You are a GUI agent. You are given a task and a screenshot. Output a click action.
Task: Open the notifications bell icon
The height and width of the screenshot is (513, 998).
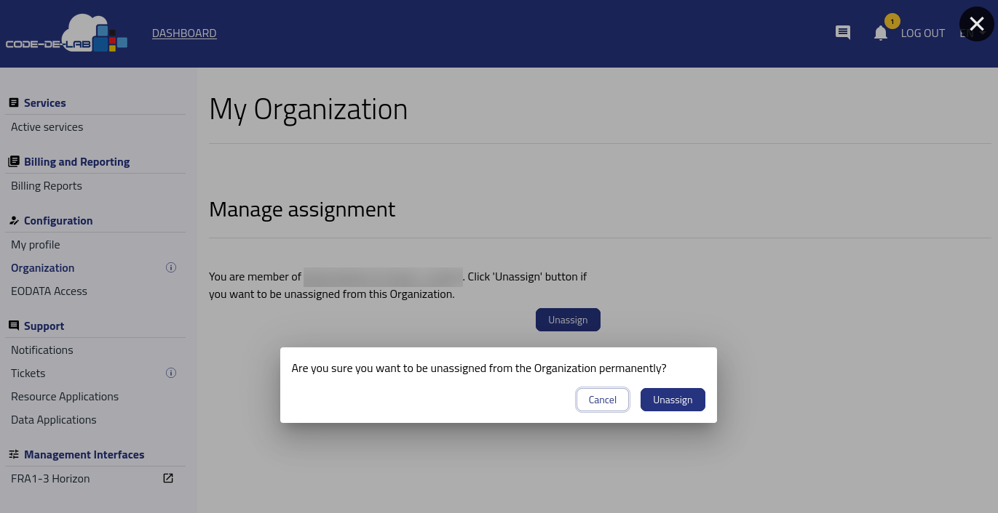click(x=881, y=33)
